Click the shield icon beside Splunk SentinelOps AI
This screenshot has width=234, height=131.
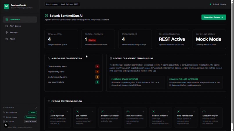coord(46,16)
